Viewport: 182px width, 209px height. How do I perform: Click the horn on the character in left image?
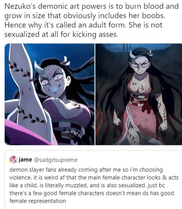coord(38,67)
